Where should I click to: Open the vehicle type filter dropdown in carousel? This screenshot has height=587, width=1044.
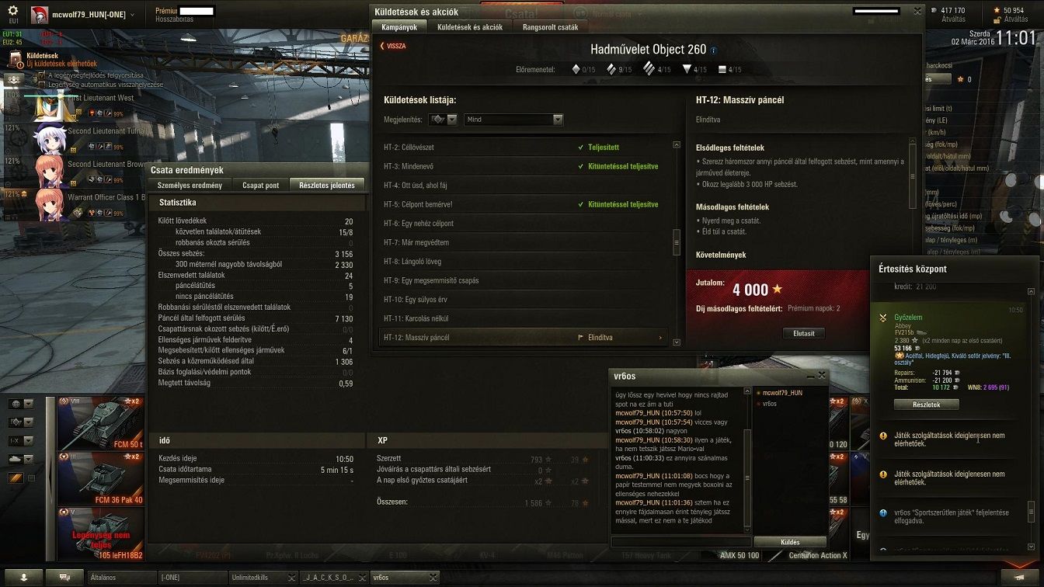[x=21, y=422]
